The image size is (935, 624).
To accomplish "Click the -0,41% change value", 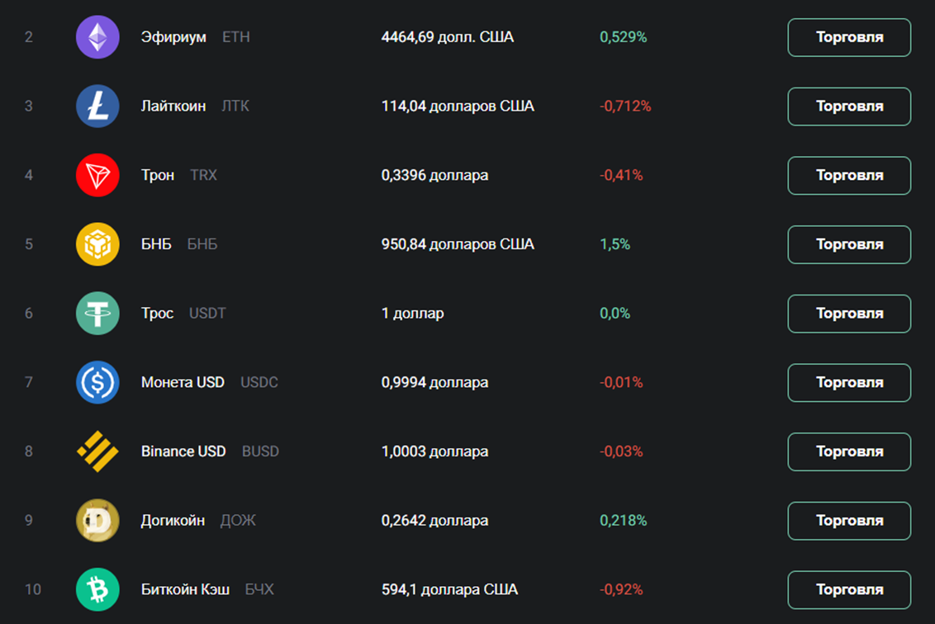I will tap(621, 175).
